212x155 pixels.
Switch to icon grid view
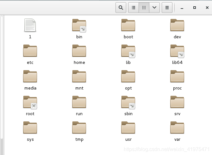144,8
